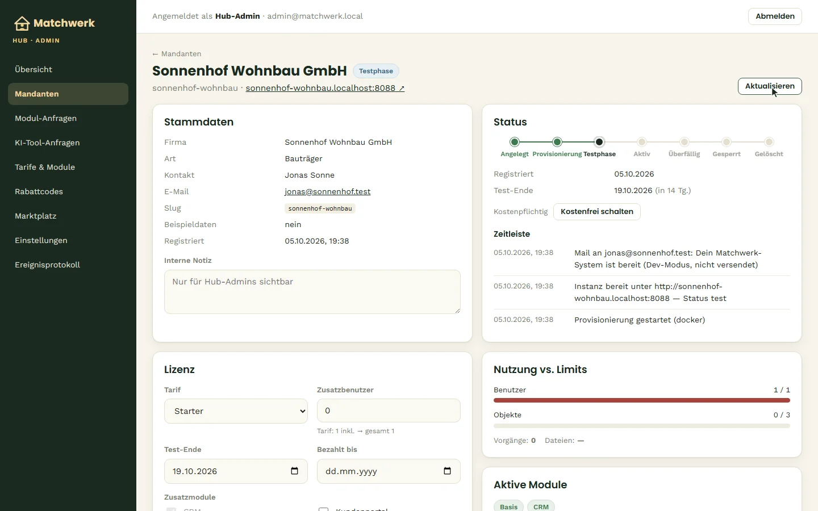The height and width of the screenshot is (511, 818).
Task: Open Übersicht in the sidebar
Action: click(x=68, y=69)
